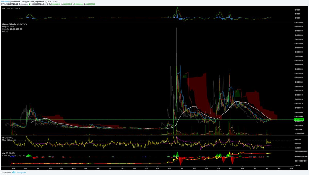Open the YearMillion author profile link

click(6, 1)
